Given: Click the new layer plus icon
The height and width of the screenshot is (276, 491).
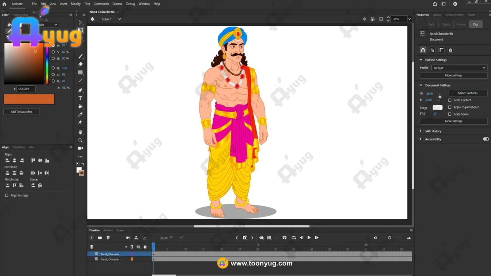Looking at the screenshot, I should point(91,238).
